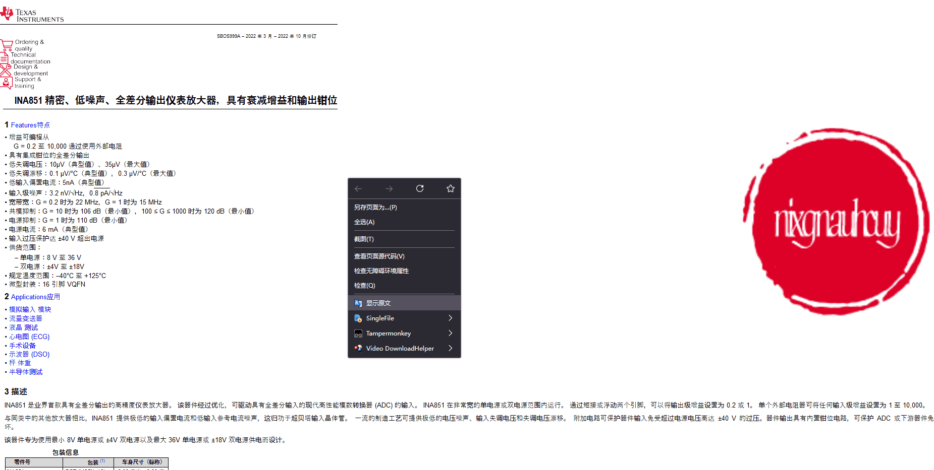
Task: Follow the 流量变送器 link
Action: 26,318
